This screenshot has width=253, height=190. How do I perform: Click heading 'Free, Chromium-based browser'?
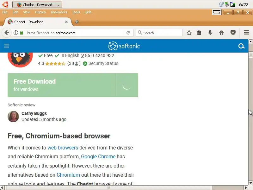59,136
